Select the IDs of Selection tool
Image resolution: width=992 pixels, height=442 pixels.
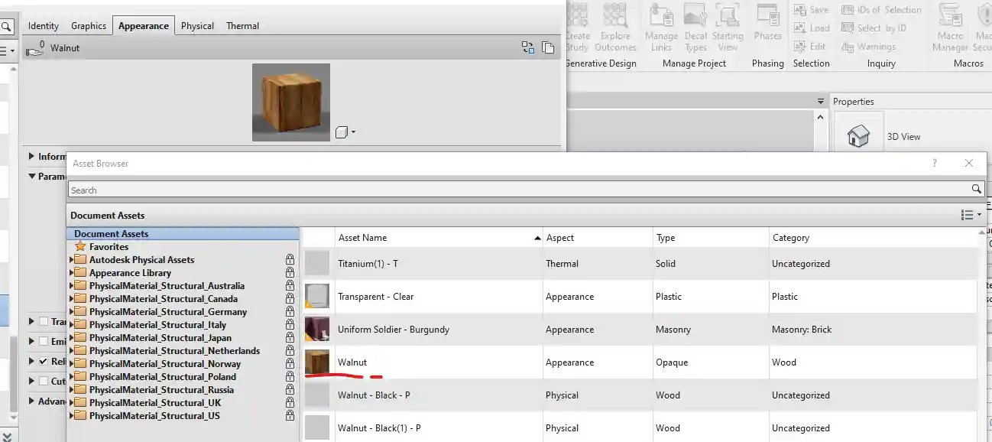881,9
